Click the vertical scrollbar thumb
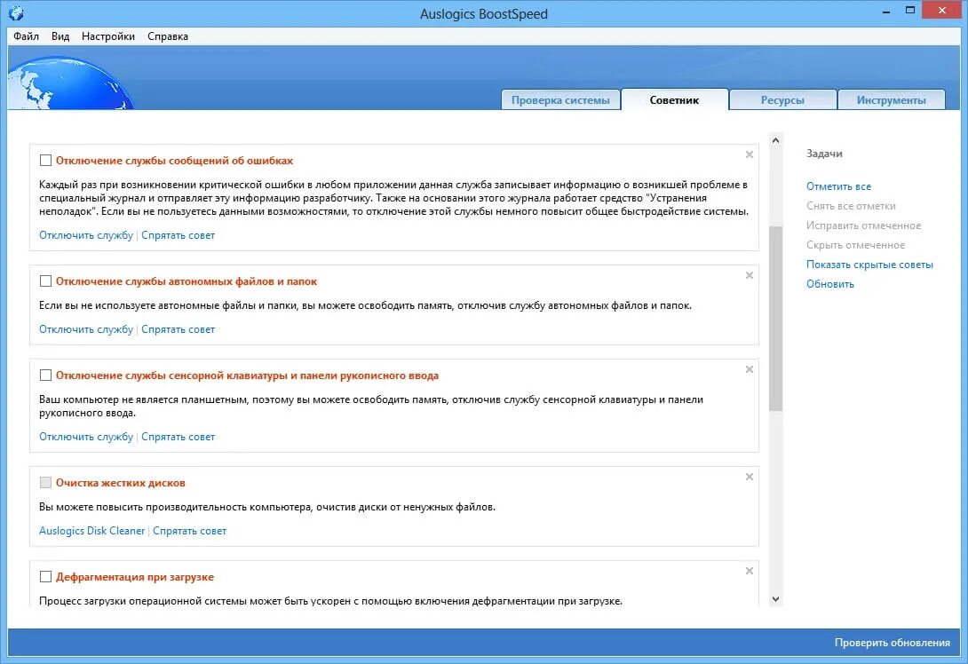 pos(775,319)
